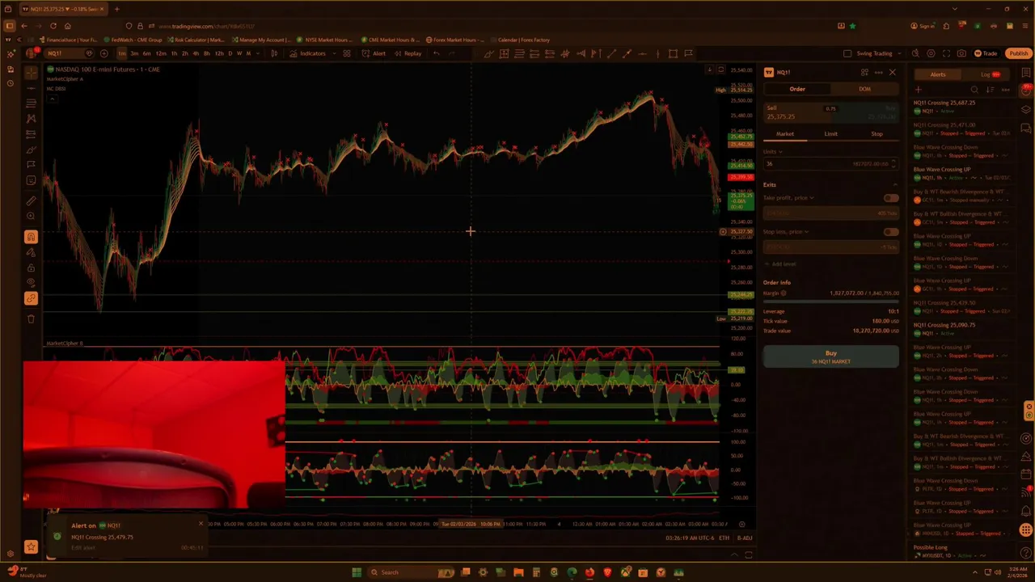Toggle hide all drawings eye icon
1035x582 pixels.
pyautogui.click(x=31, y=283)
